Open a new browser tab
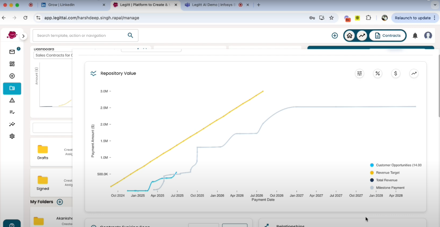Image resolution: width=440 pixels, height=227 pixels. click(x=259, y=5)
